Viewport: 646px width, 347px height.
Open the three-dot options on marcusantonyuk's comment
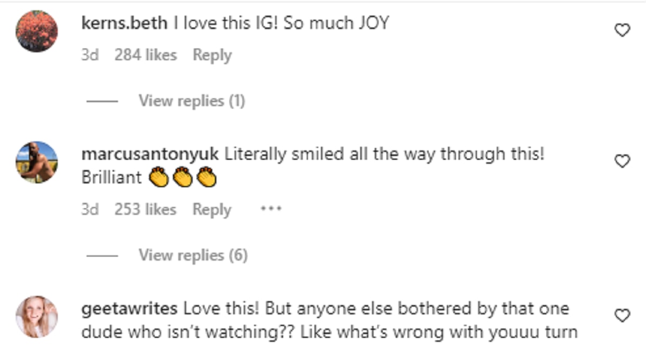271,209
